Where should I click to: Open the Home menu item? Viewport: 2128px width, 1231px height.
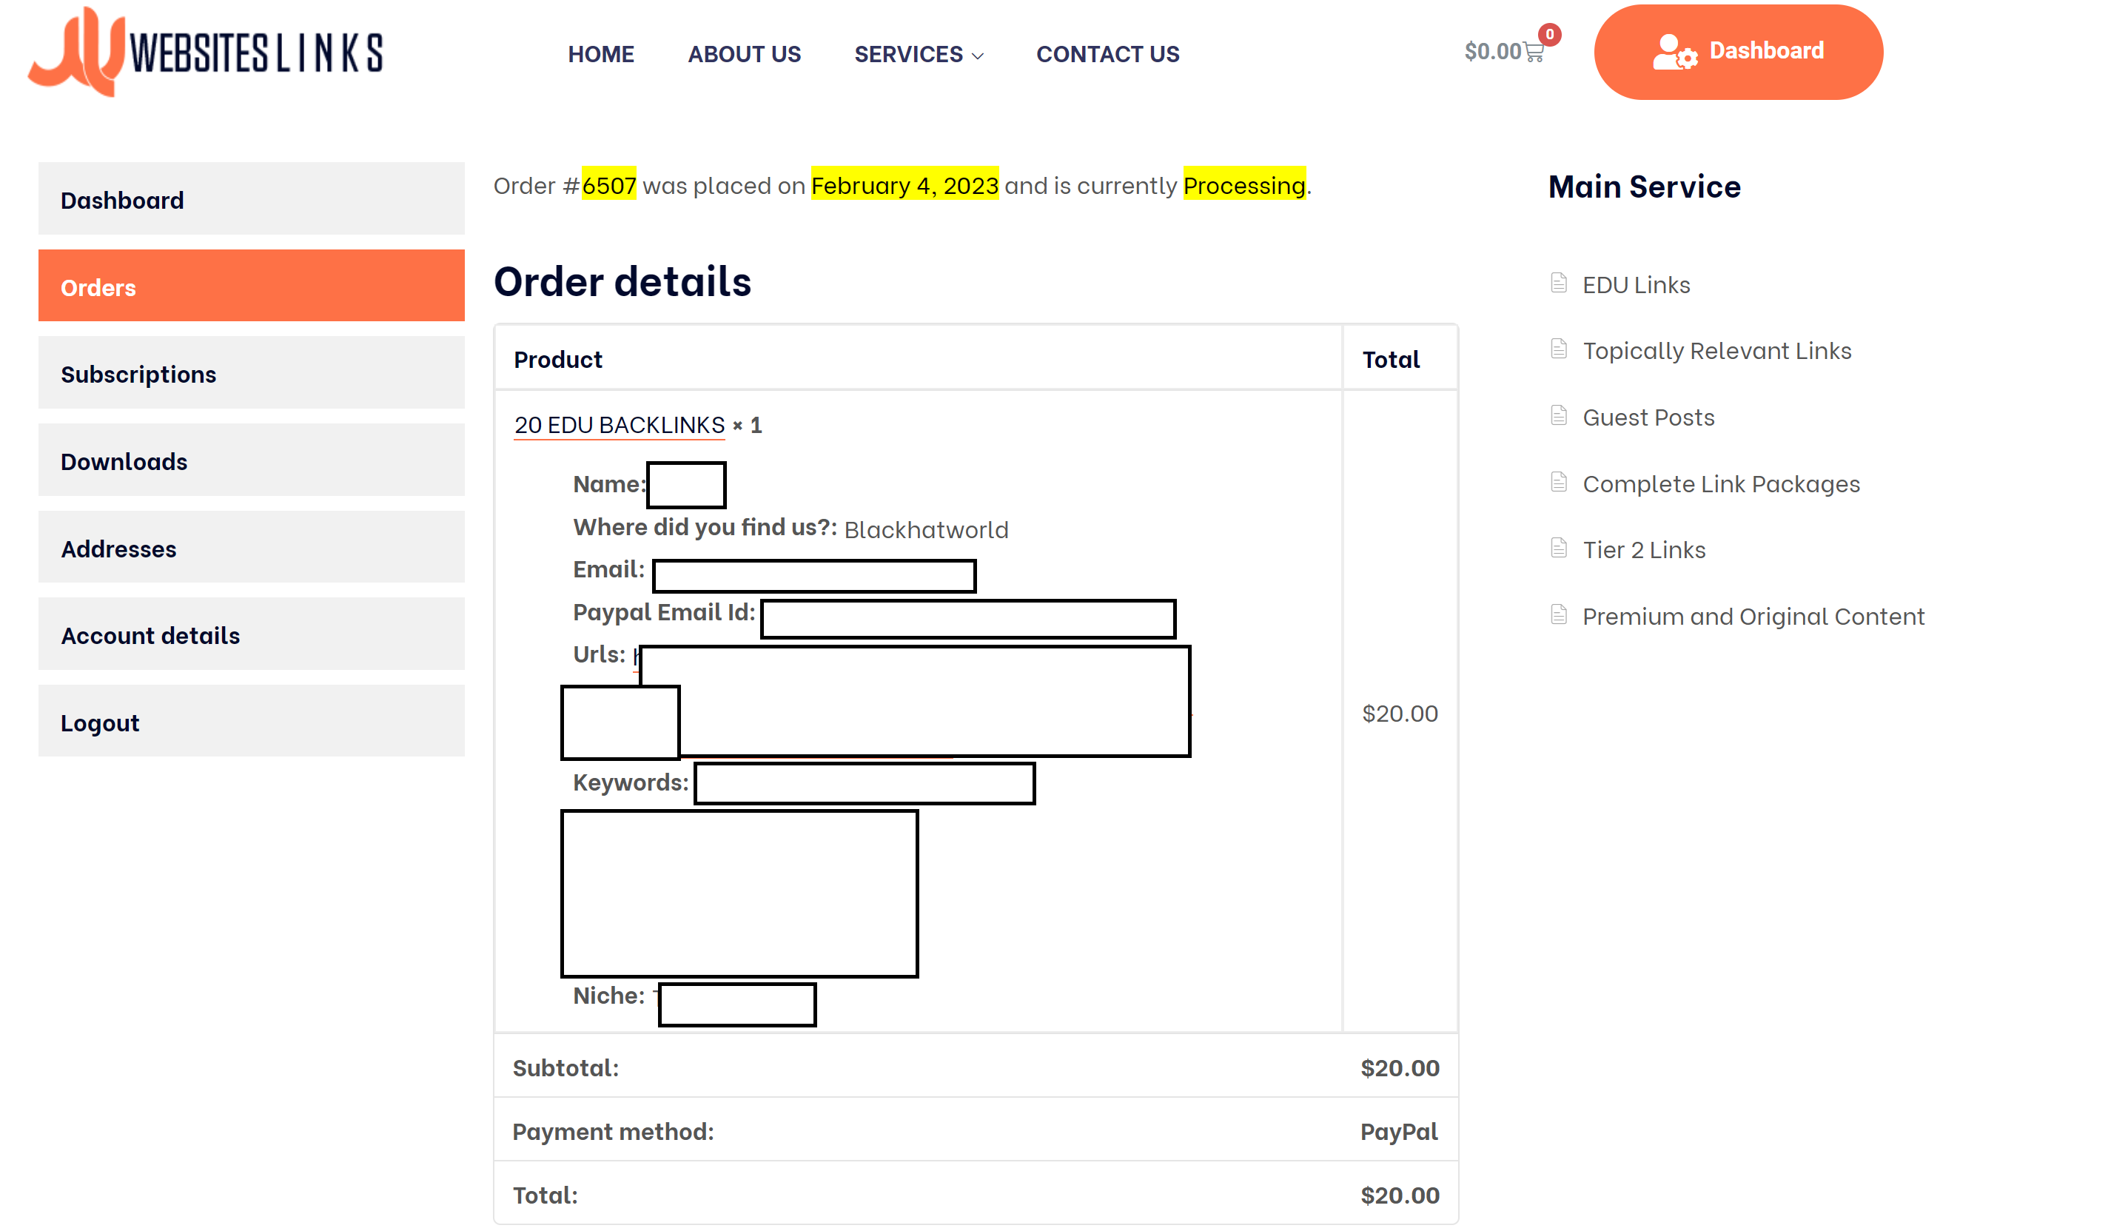click(x=600, y=54)
